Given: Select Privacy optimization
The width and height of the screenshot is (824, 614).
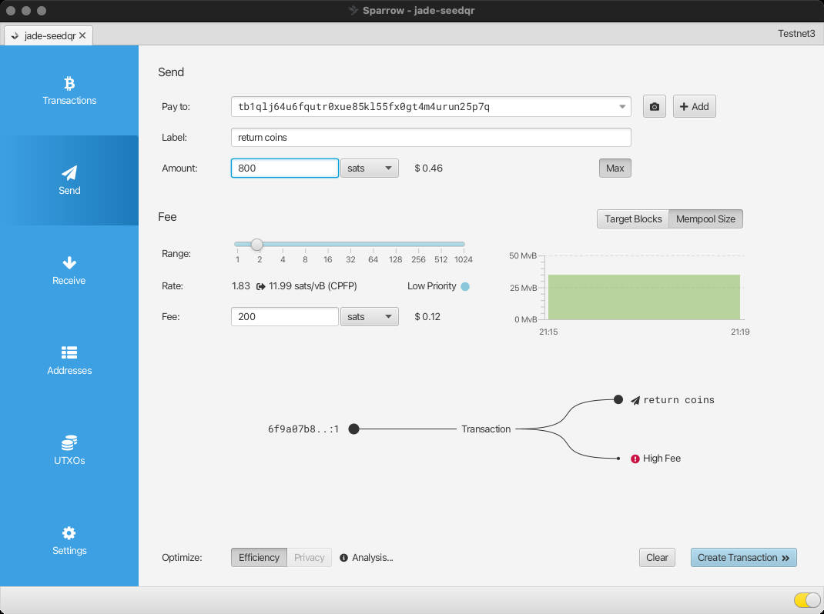Looking at the screenshot, I should pyautogui.click(x=309, y=558).
